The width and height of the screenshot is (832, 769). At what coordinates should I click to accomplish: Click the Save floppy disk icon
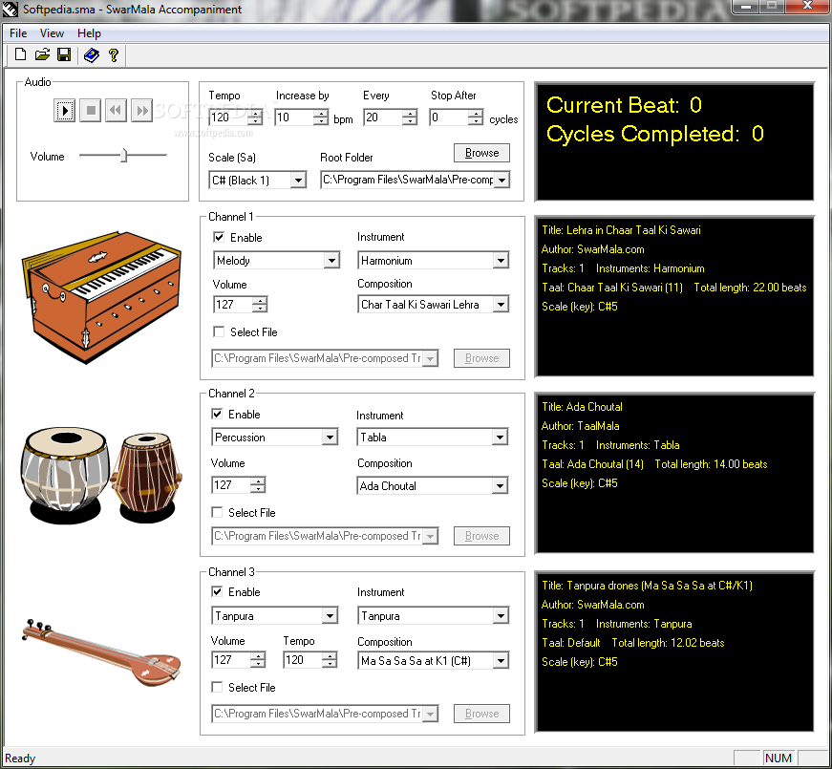pos(64,54)
